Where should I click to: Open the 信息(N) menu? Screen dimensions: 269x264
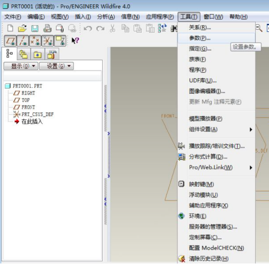[130, 17]
